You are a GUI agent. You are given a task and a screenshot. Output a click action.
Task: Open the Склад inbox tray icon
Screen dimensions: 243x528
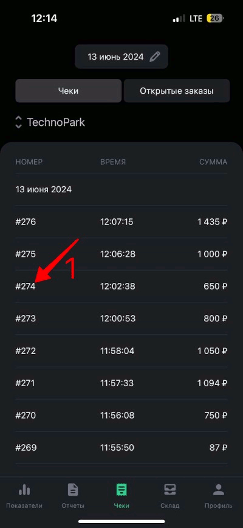coord(169,490)
